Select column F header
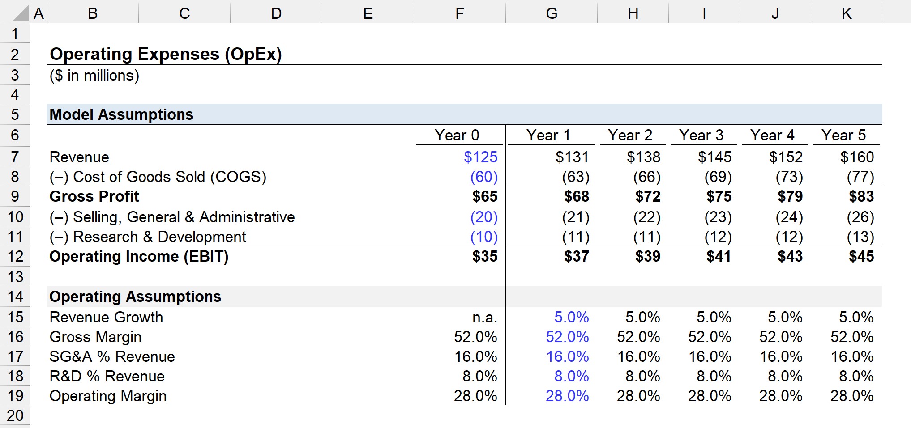The height and width of the screenshot is (428, 911). pos(460,13)
